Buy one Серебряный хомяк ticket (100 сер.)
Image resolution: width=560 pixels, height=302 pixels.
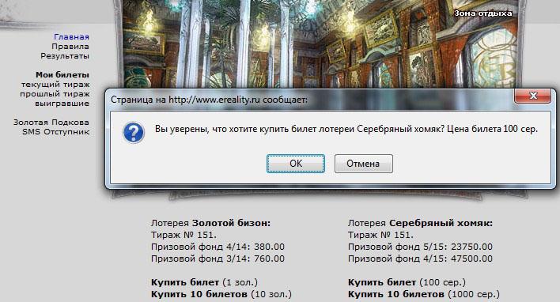pos(407,282)
